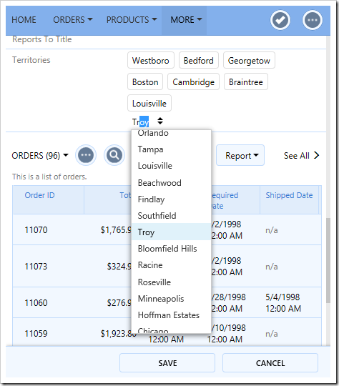Open the header more-options ellipsis icon
The image size is (339, 386).
click(x=312, y=20)
